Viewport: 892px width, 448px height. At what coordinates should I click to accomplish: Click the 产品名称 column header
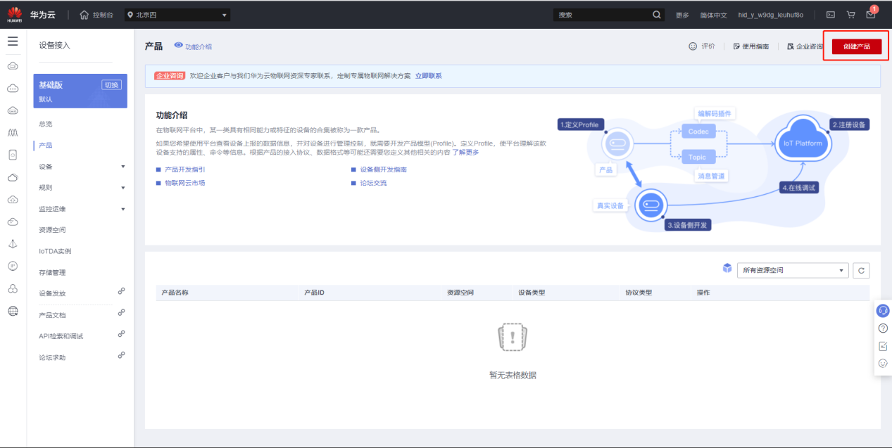click(x=175, y=293)
